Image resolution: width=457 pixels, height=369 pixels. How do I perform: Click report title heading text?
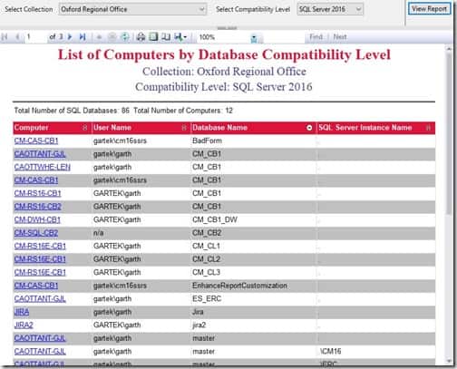coord(224,54)
